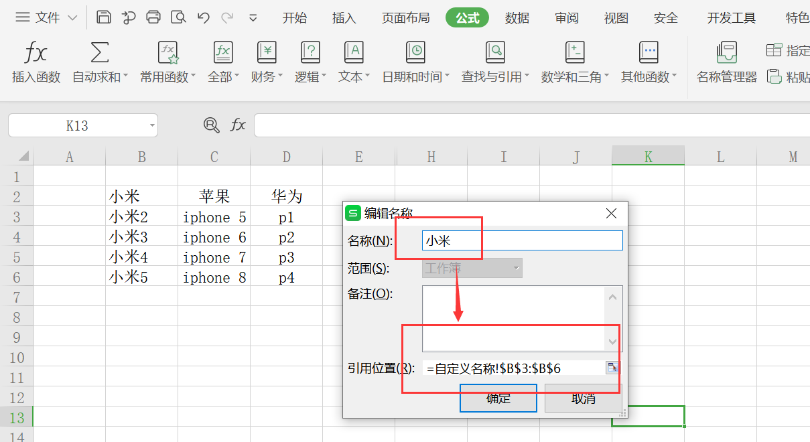Undo the last action
Image resolution: width=810 pixels, height=442 pixels.
point(204,17)
